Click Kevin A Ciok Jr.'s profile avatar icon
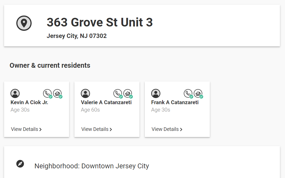The height and width of the screenshot is (178, 285). point(15,93)
